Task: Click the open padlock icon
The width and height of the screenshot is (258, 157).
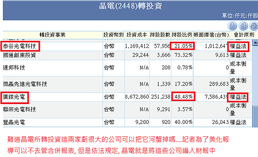Action: pos(243,26)
